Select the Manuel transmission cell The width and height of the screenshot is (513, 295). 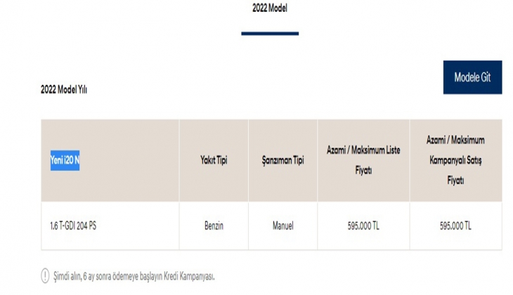[x=283, y=226]
